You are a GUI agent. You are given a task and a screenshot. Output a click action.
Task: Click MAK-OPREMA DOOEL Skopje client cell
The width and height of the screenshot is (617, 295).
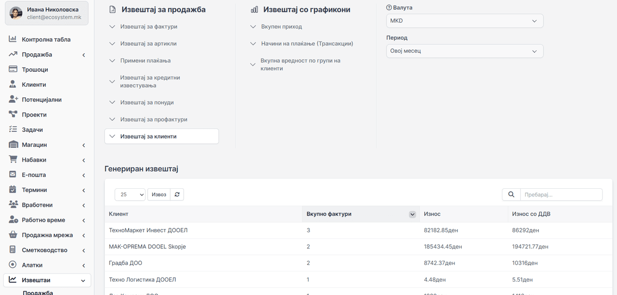coord(203,247)
